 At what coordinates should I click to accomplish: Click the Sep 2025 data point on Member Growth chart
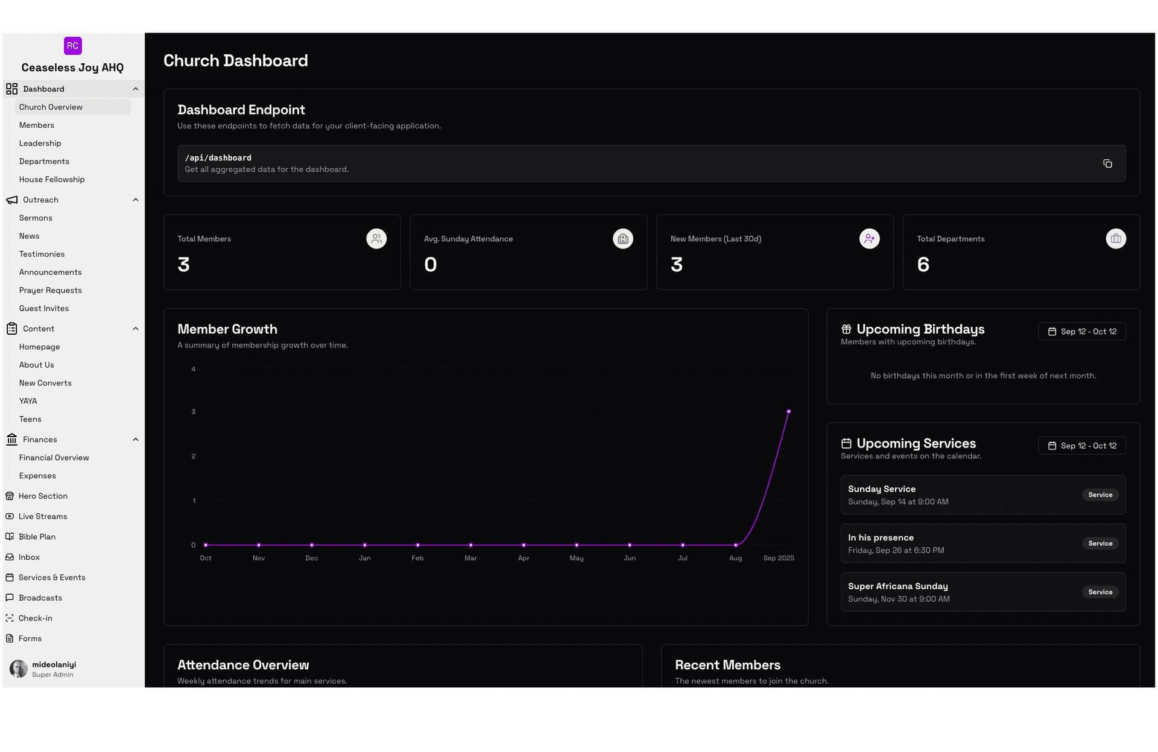pos(789,412)
